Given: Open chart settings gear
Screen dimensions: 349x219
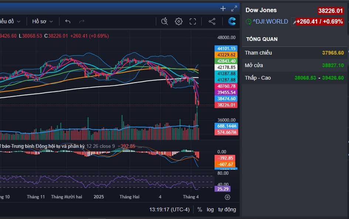Looking at the screenshot, I should [178, 21].
